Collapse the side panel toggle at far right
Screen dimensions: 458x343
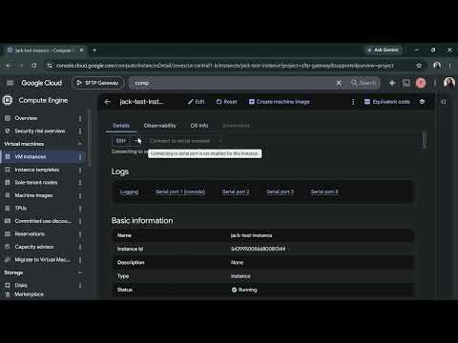[x=444, y=102]
